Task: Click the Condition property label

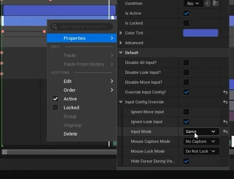Action: 134,3
